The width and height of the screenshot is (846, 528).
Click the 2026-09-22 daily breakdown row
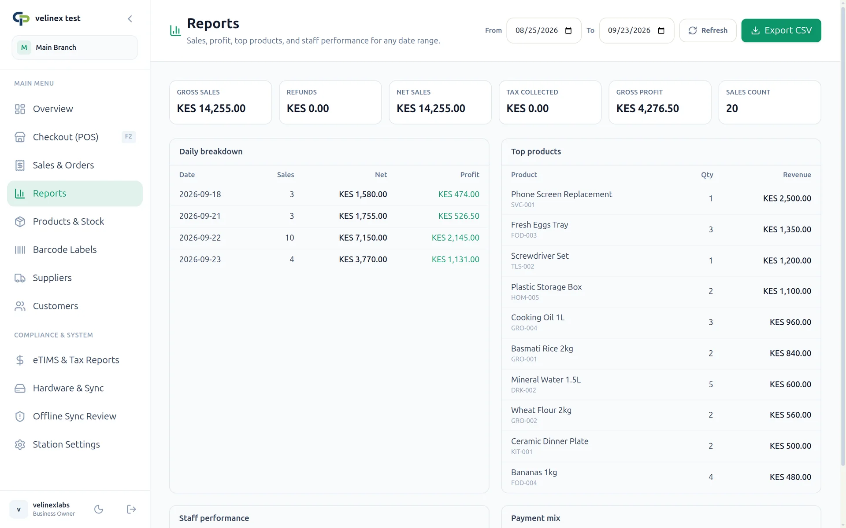click(329, 238)
